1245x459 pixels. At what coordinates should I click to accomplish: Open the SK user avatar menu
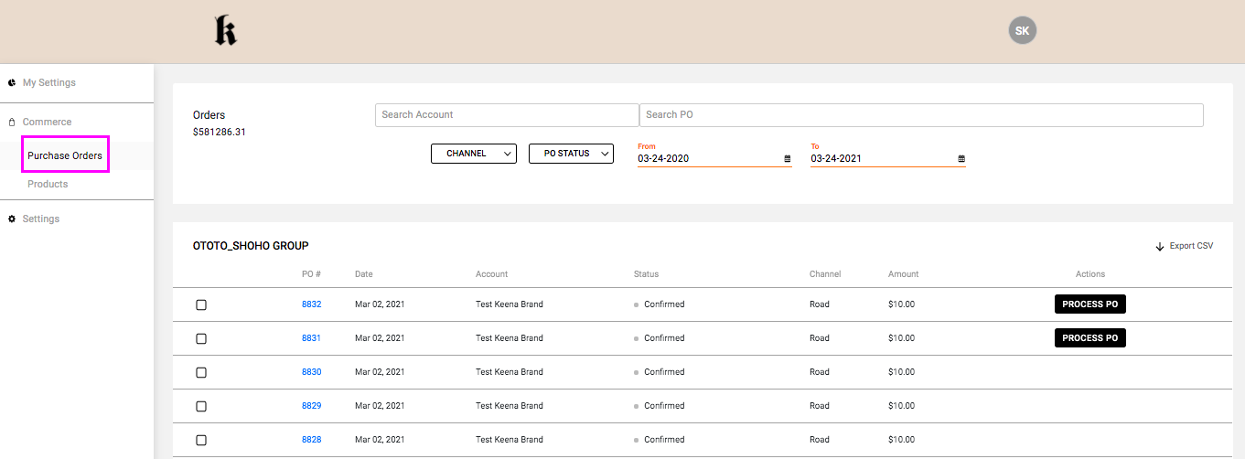(1022, 31)
